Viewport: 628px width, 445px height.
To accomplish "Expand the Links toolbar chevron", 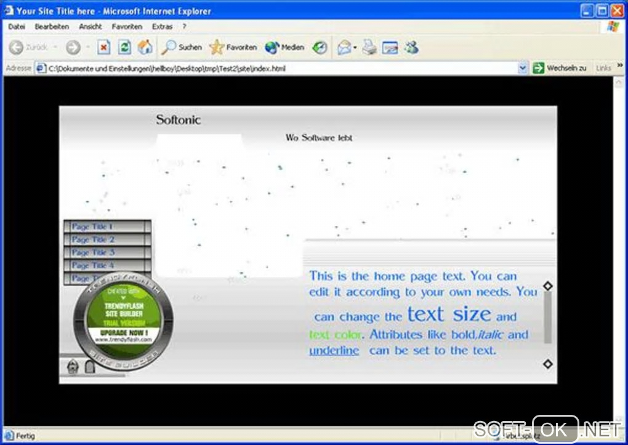I will click(620, 65).
